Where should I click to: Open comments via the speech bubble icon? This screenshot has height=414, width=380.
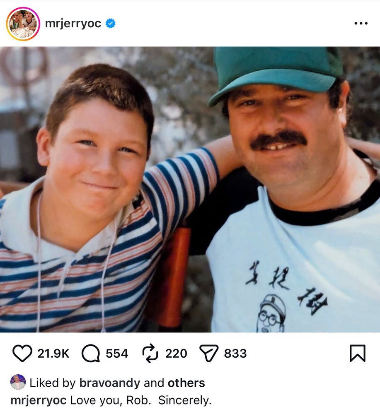(x=91, y=353)
